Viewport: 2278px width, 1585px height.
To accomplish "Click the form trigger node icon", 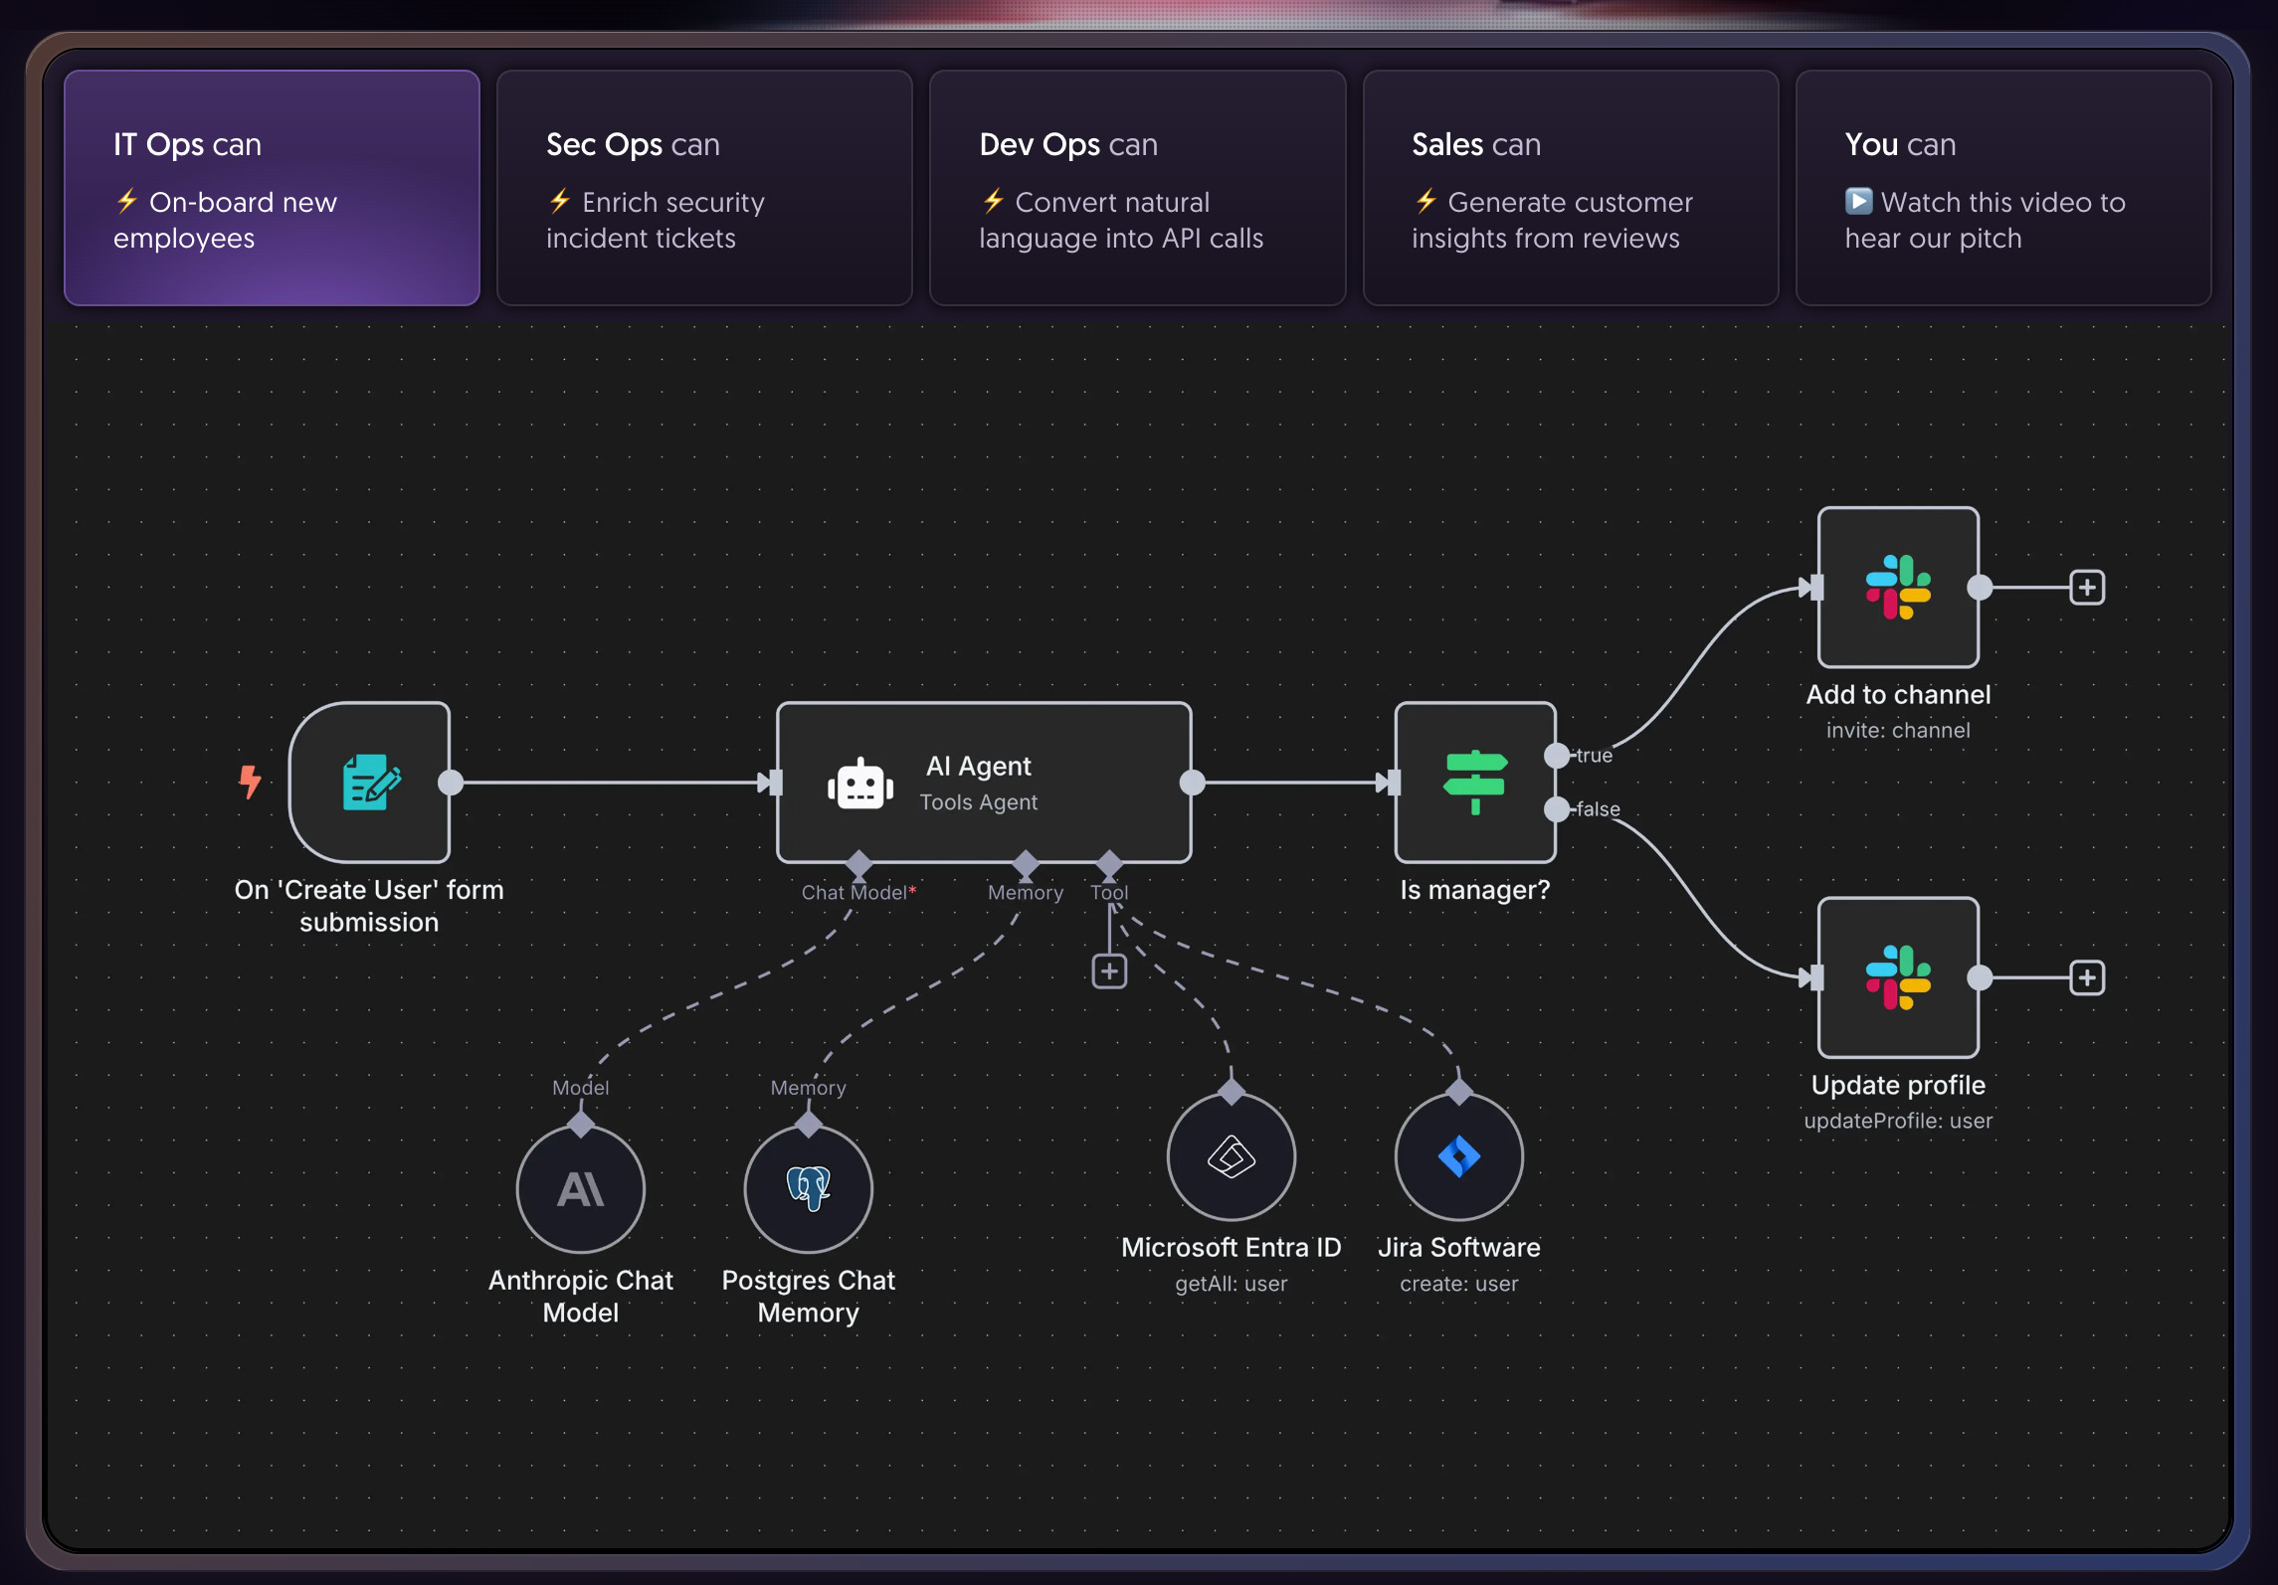I will click(370, 783).
